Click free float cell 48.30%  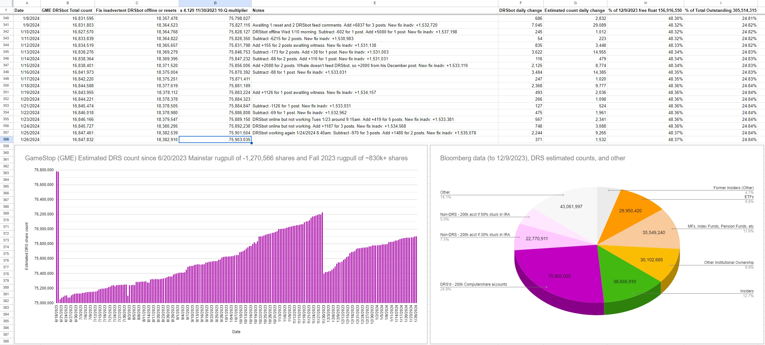coord(645,18)
